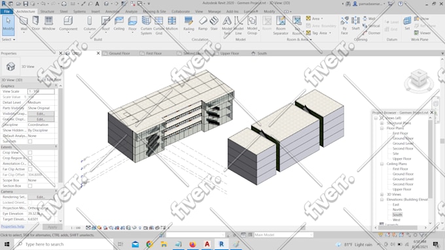Open the Structure ribbon tab
The image size is (445, 250).
click(x=47, y=11)
